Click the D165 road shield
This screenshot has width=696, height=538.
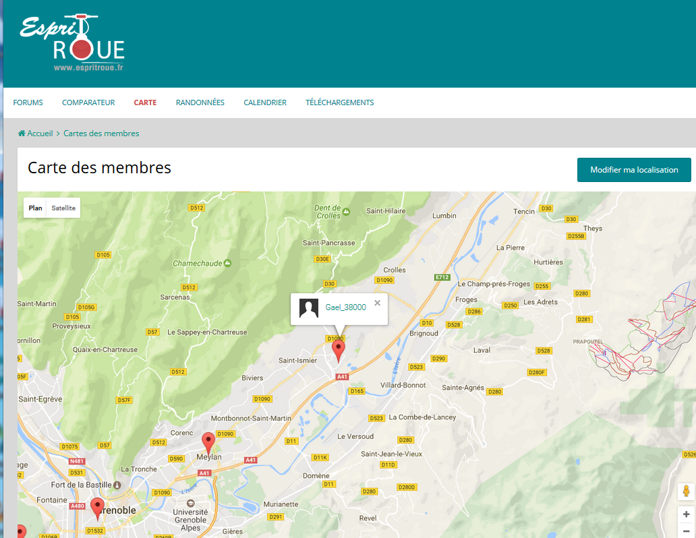(357, 391)
